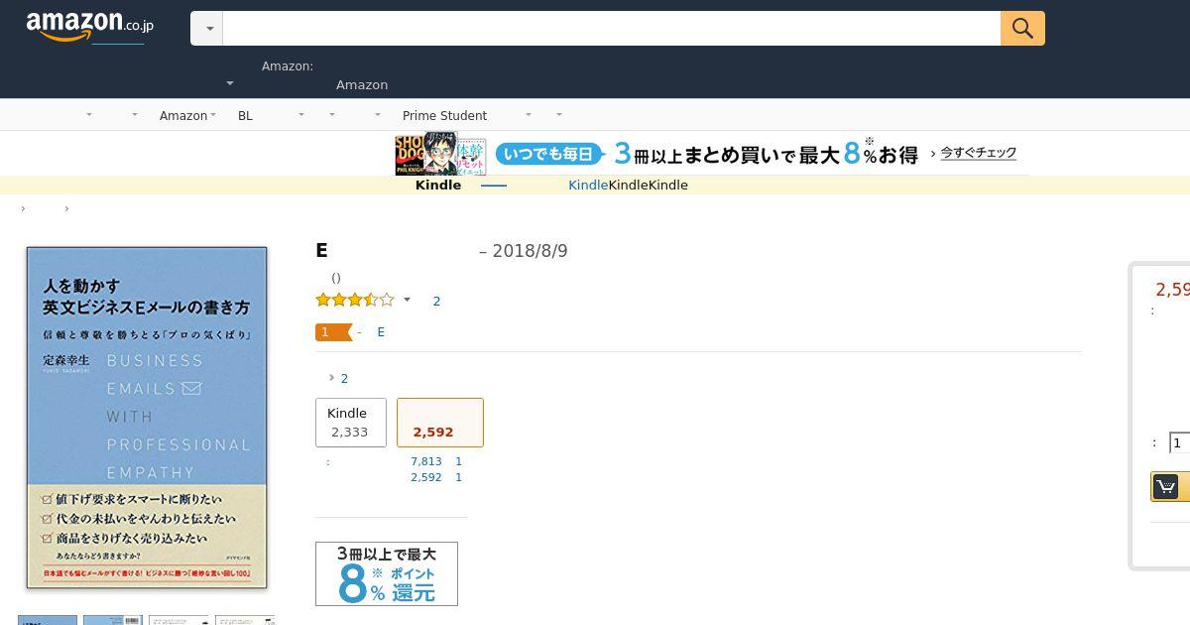
Task: Select the 2,592 paperback format option
Action: 440,423
